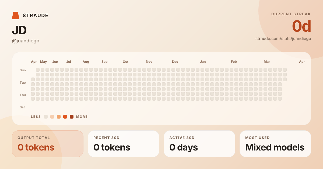The height and width of the screenshot is (169, 323).
Task: Select the pale peach legend swatch
Action: point(52,117)
